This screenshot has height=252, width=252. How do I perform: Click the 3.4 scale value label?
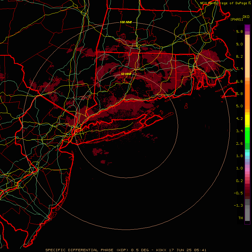(x=239, y=131)
